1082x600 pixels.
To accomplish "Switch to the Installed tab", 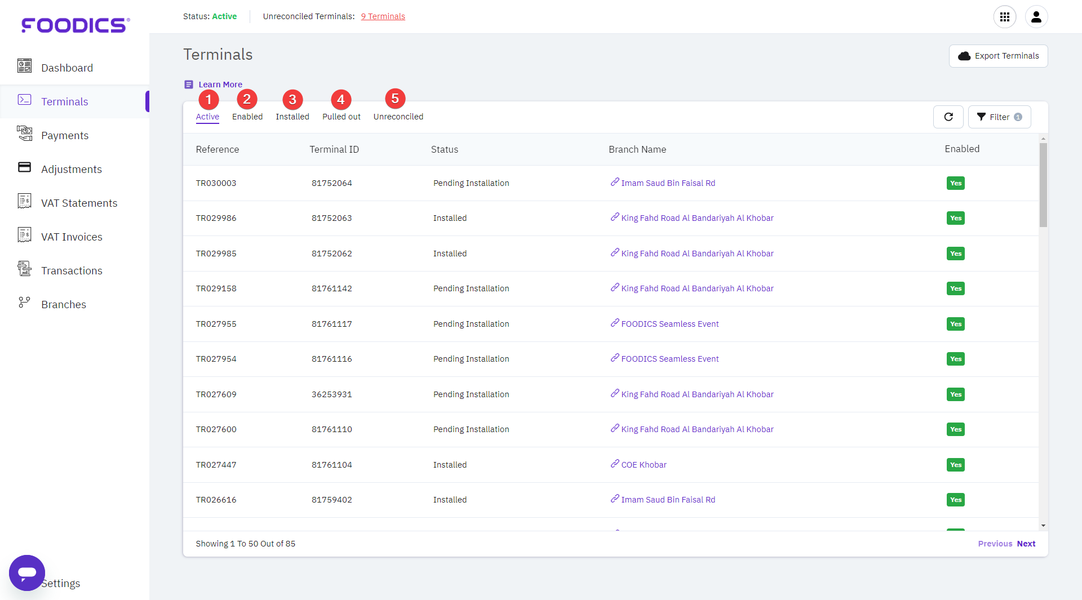I will coord(292,117).
